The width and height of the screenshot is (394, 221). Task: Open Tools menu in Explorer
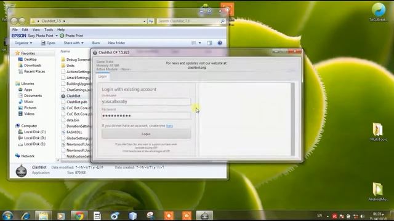click(49, 29)
